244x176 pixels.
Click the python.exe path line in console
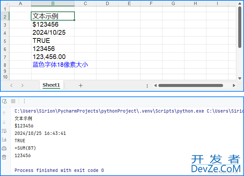[129, 111]
